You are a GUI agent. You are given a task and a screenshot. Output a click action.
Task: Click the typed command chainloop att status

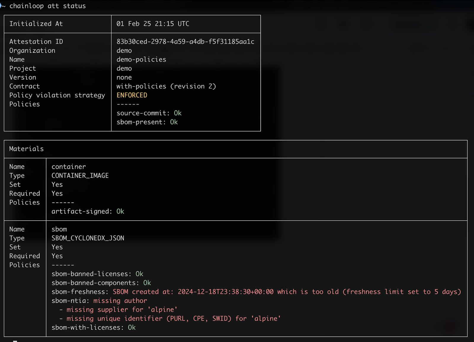(47, 6)
